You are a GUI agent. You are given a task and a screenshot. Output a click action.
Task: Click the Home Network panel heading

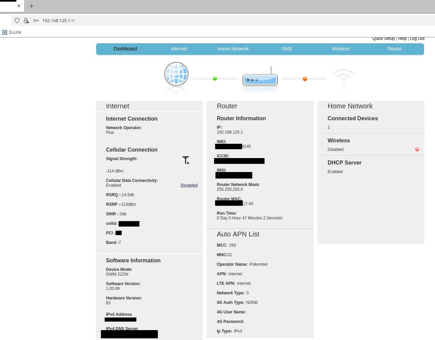(x=350, y=106)
